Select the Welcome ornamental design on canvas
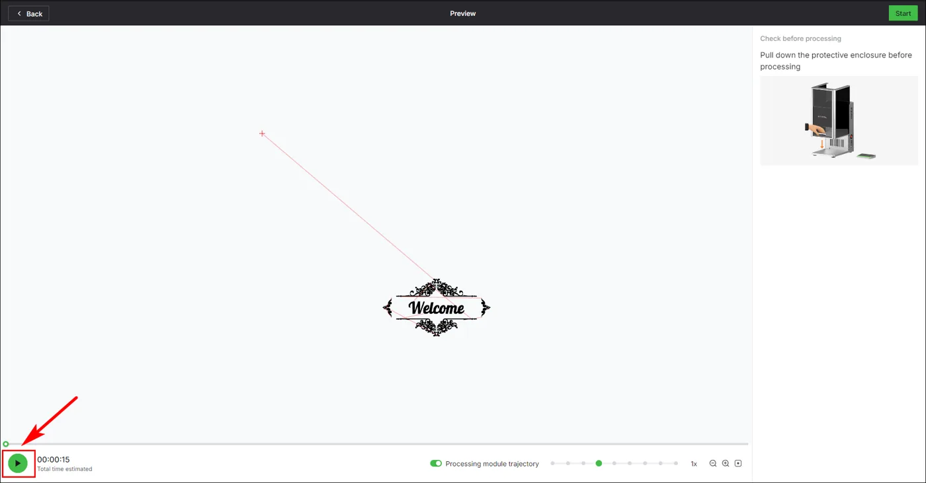926x483 pixels. (437, 307)
